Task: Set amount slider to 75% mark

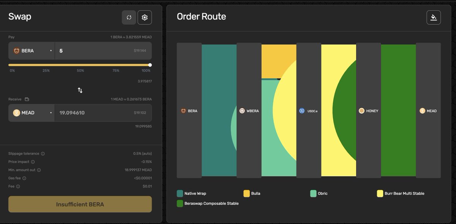Action: [116, 71]
